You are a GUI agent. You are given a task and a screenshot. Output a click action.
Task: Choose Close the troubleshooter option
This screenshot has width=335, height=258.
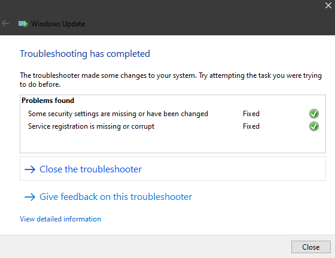[x=173, y=169]
